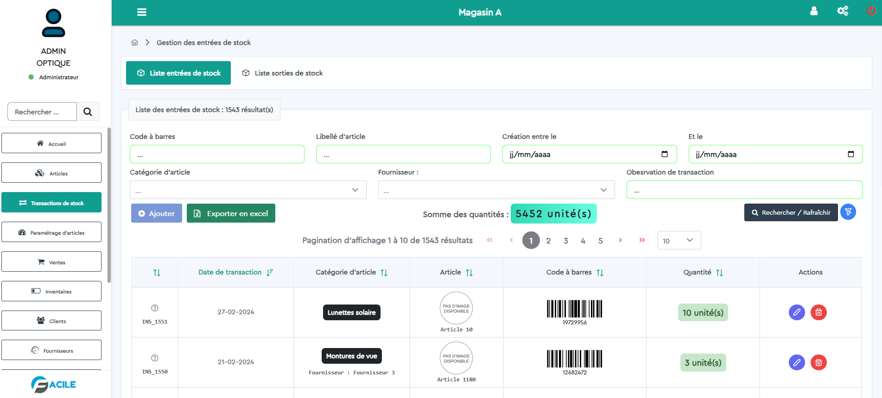
Task: Open the page size dropdown showing 10
Action: coord(679,241)
